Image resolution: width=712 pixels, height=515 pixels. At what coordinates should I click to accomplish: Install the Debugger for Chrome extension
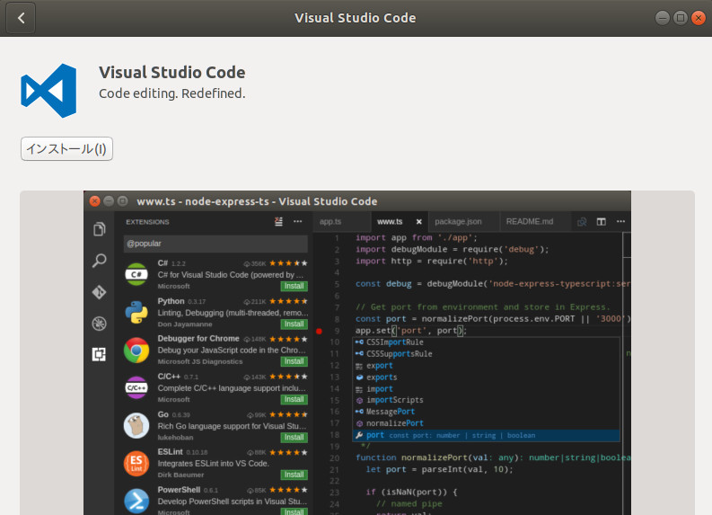click(294, 361)
